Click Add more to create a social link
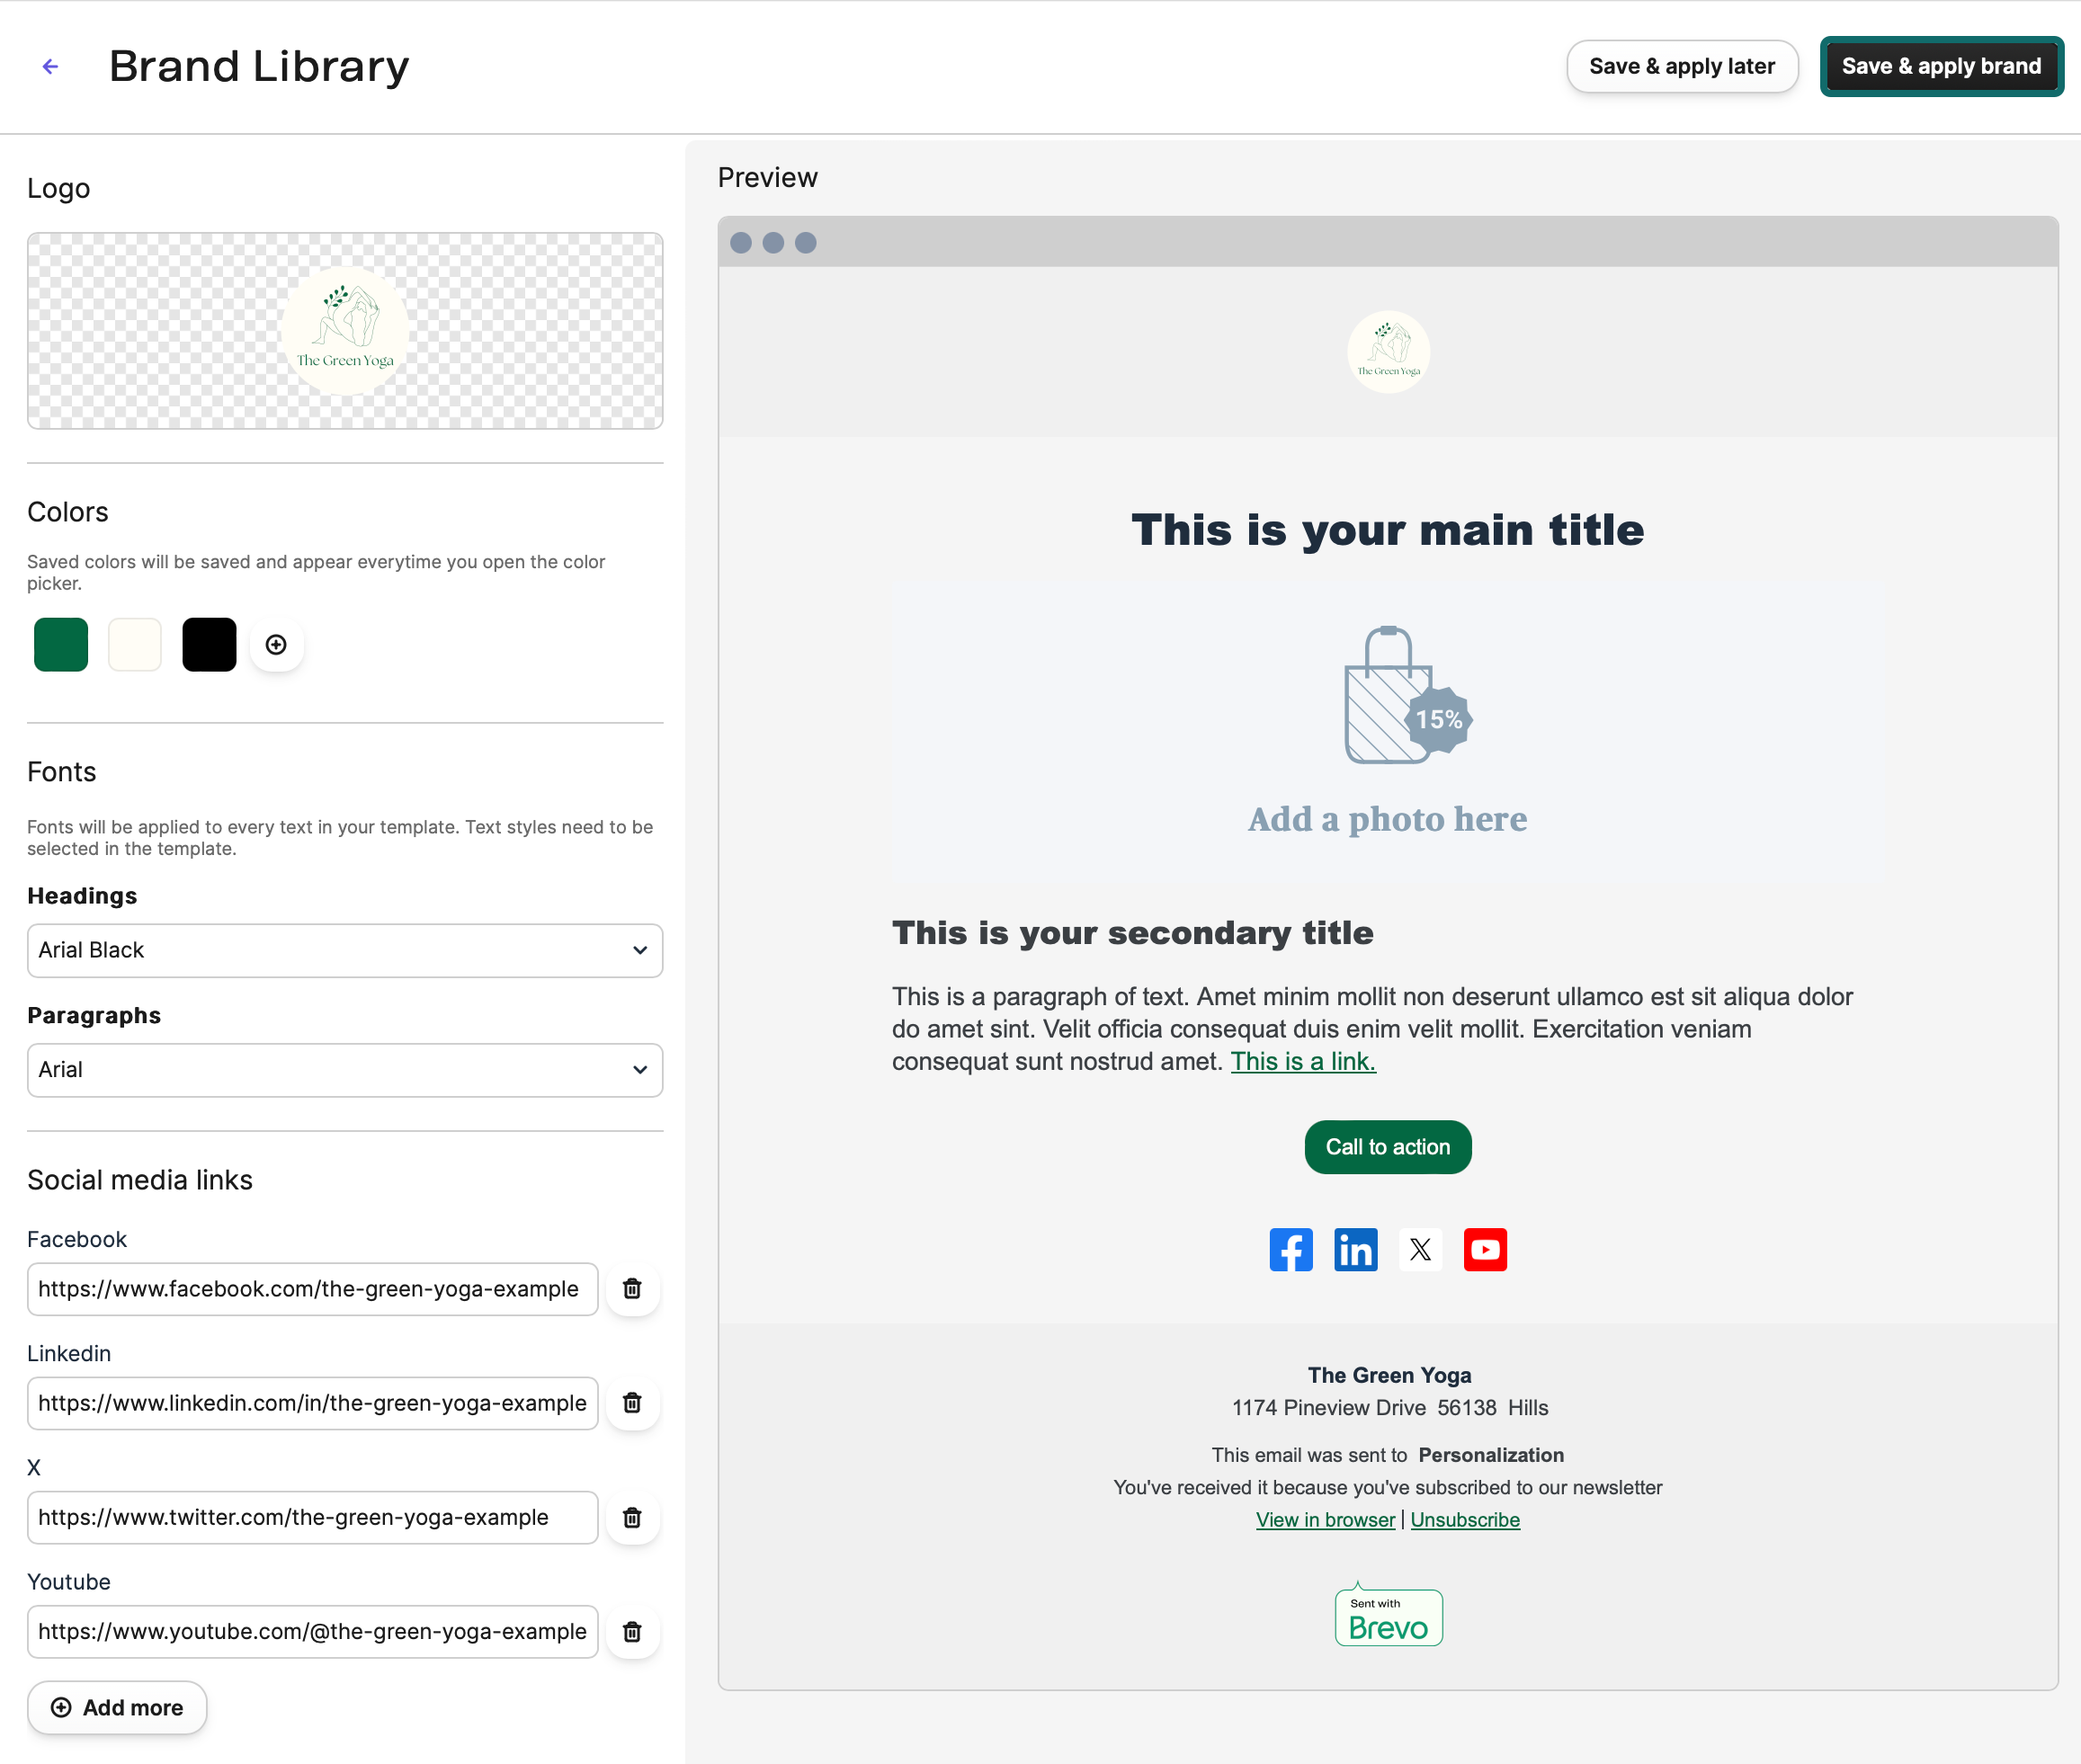 pos(117,1708)
